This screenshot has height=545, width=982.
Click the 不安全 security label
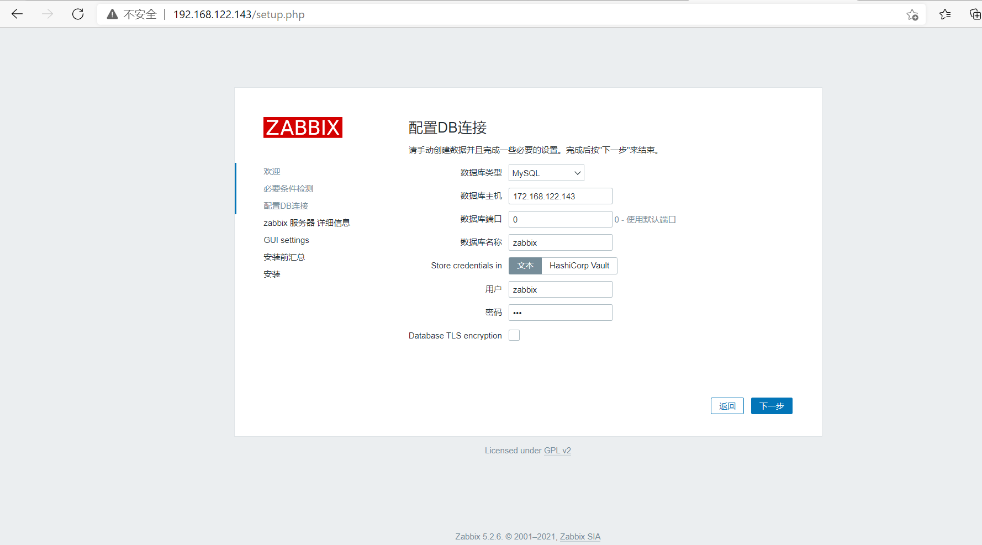[x=140, y=14]
